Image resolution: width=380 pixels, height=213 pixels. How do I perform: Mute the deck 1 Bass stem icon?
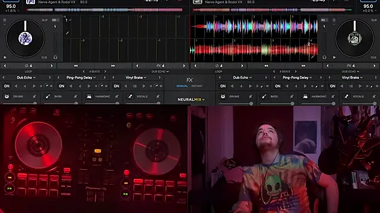click(47, 96)
